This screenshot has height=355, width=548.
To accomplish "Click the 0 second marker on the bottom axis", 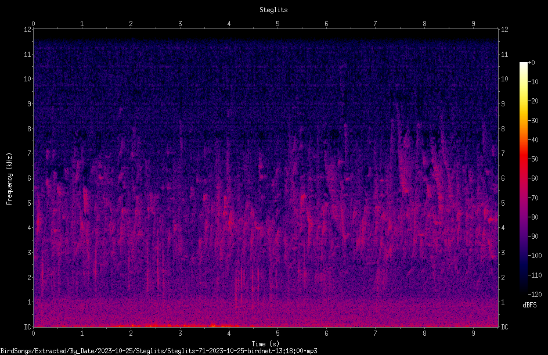I will tap(33, 334).
